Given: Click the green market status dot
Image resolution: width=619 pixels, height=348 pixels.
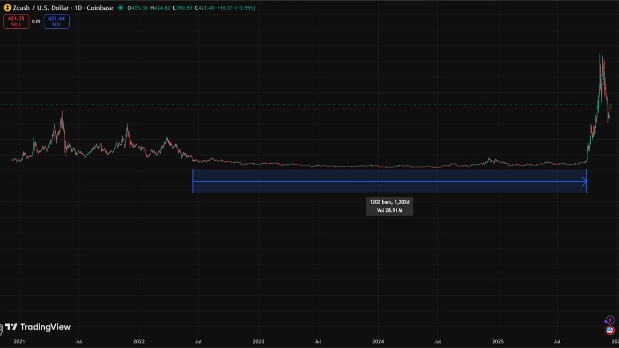Looking at the screenshot, I should click(121, 8).
